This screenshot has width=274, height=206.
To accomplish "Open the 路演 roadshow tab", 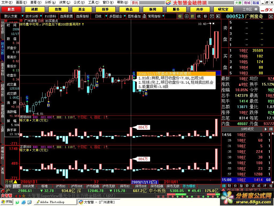I will click(256, 3).
